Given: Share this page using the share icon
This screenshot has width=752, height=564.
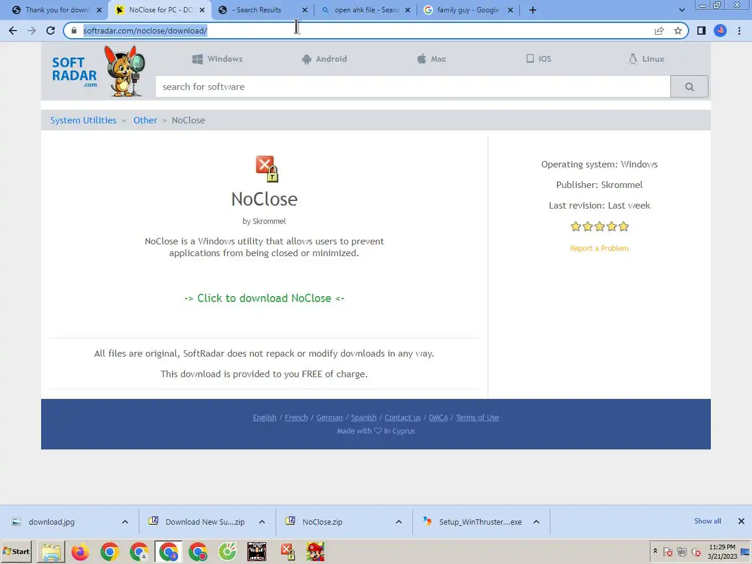Looking at the screenshot, I should coord(659,31).
